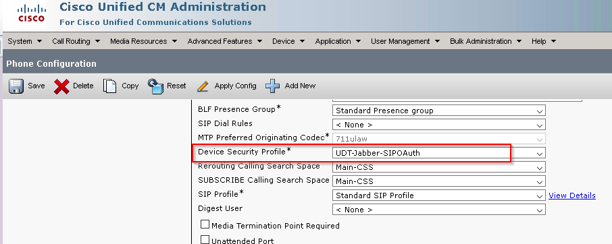612x244 pixels.
Task: Click the Apply Config pencil icon
Action: pyautogui.click(x=203, y=86)
